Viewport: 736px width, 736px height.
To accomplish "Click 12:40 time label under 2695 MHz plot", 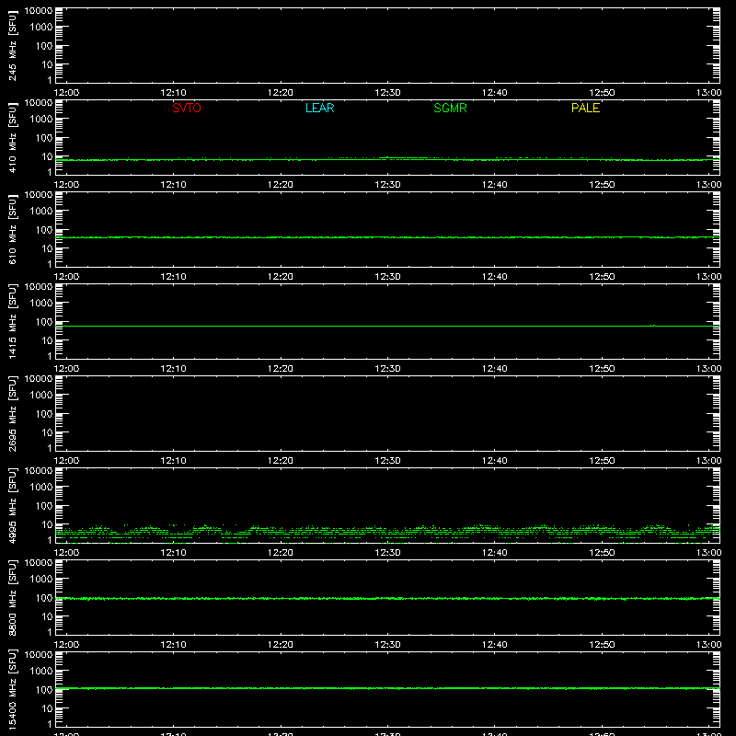I will point(495,461).
